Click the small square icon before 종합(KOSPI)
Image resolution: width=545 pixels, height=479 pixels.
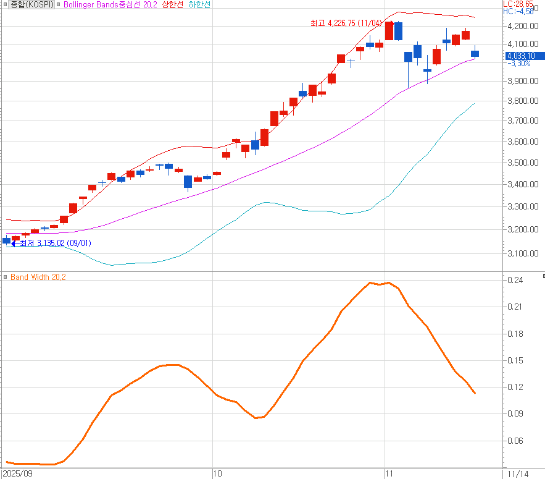[x=6, y=4]
